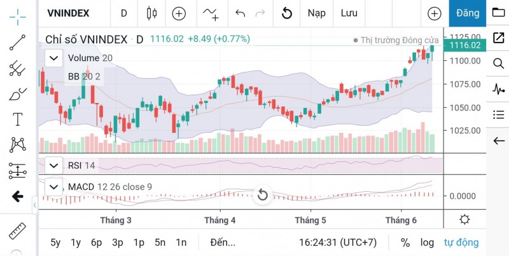Open the candlestick chart style selector
509x256 pixels.
tap(151, 13)
